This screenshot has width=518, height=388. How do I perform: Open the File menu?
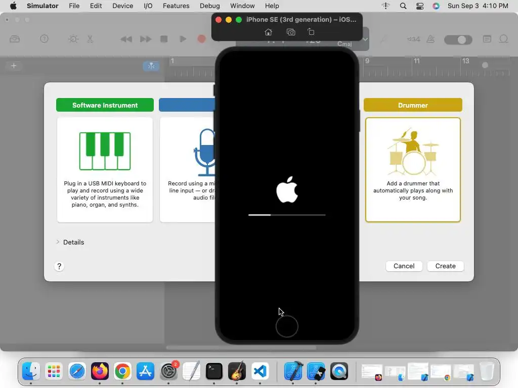coord(74,6)
